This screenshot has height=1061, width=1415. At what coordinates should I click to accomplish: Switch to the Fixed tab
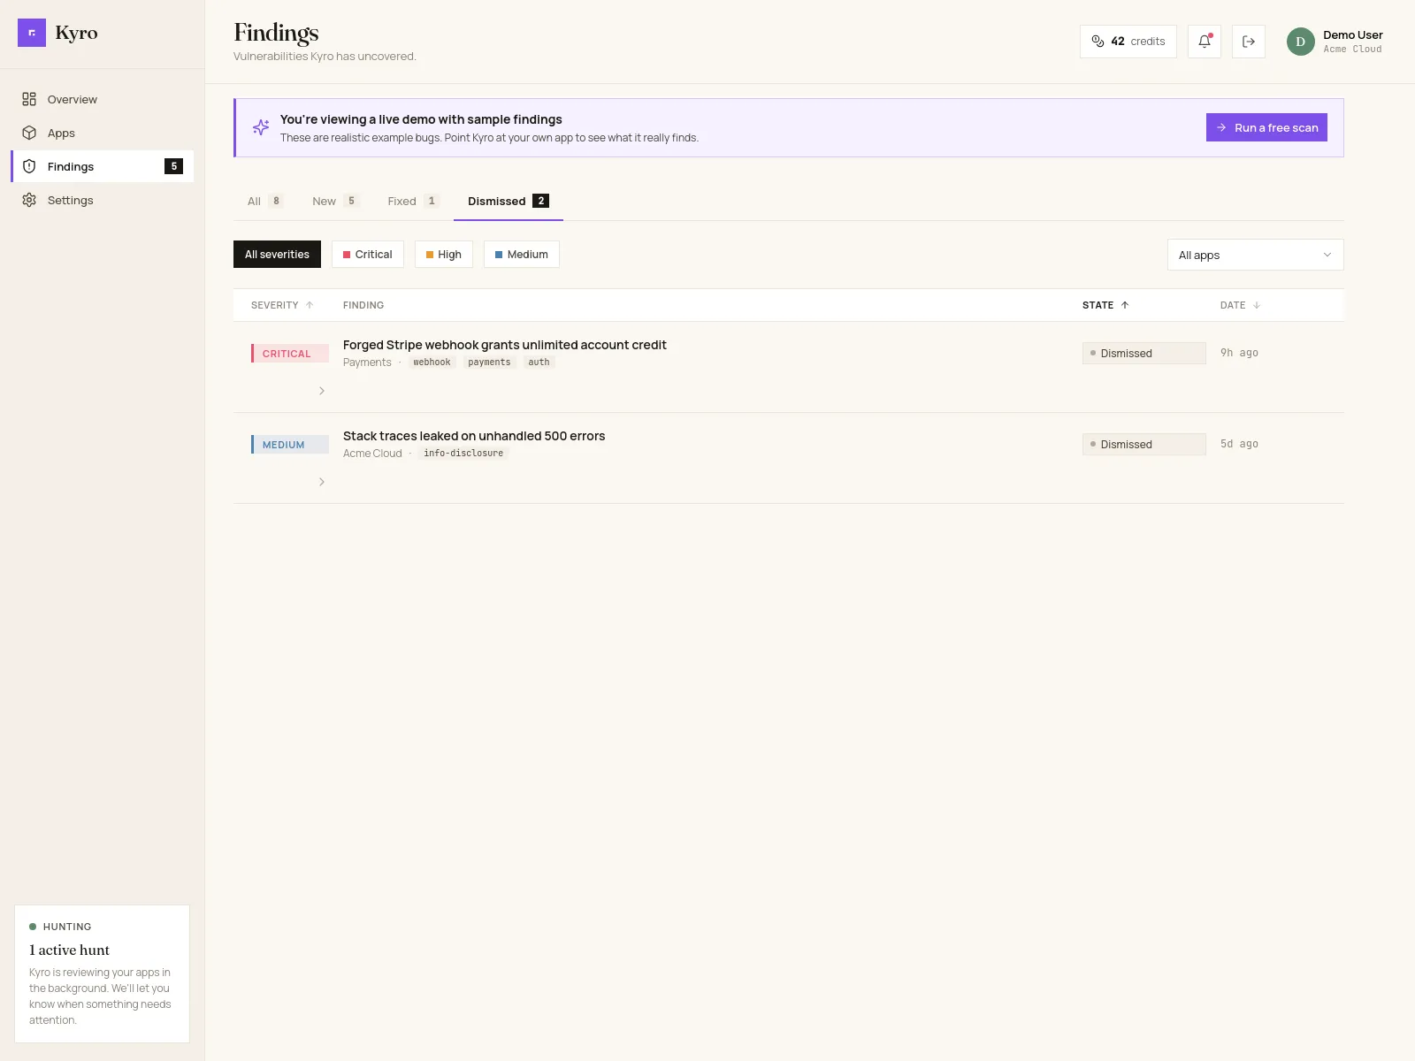[413, 201]
